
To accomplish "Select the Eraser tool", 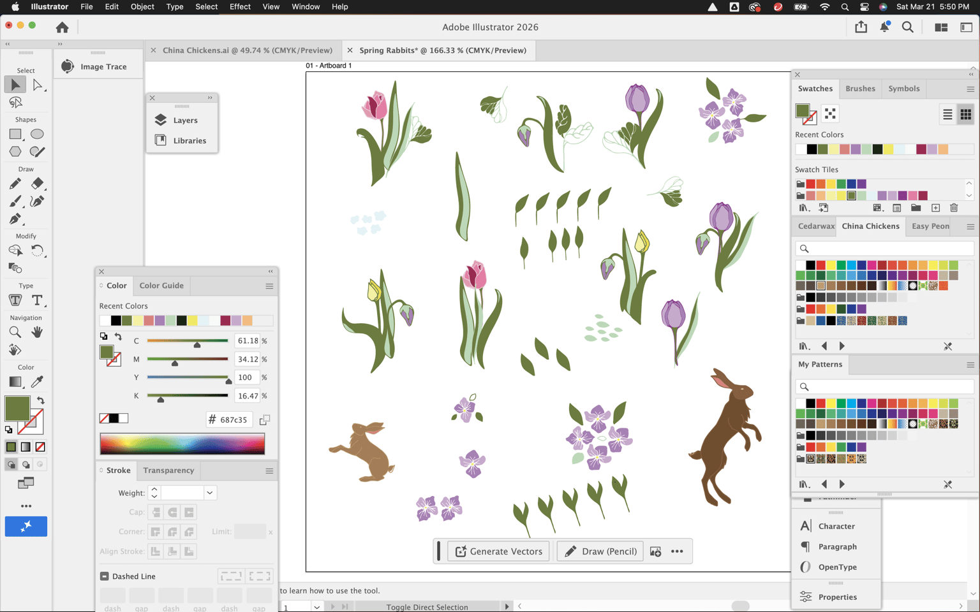I will point(37,184).
